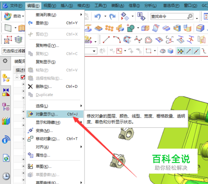Click the 启动 start button
Image resolution: width=208 pixels, height=184 pixels.
pos(14,16)
